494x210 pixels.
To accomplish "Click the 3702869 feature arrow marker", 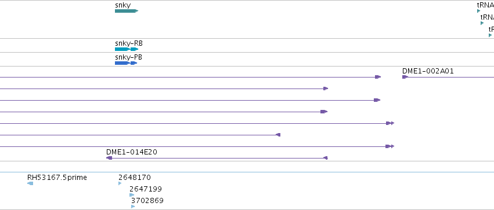I will [x=133, y=206].
